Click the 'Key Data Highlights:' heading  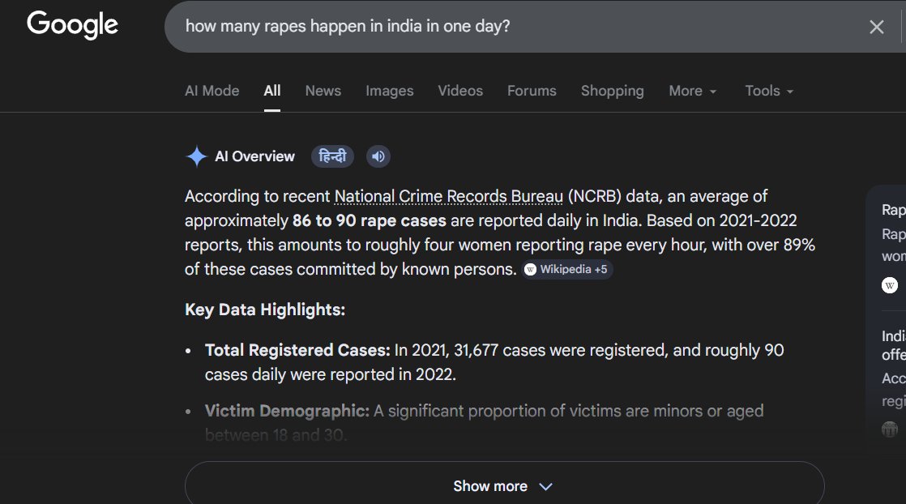(x=265, y=310)
